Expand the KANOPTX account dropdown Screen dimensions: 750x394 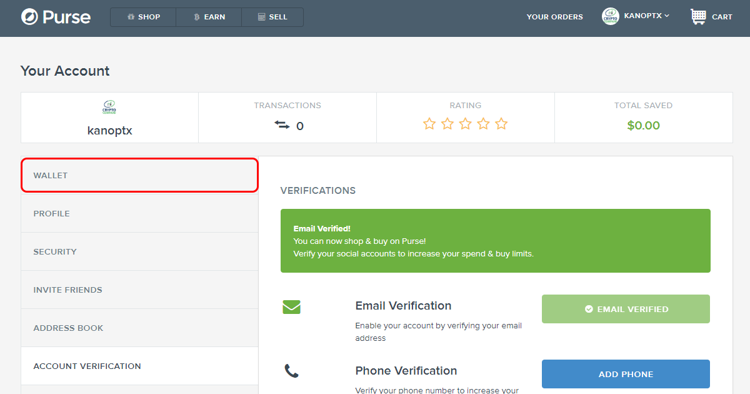click(647, 16)
